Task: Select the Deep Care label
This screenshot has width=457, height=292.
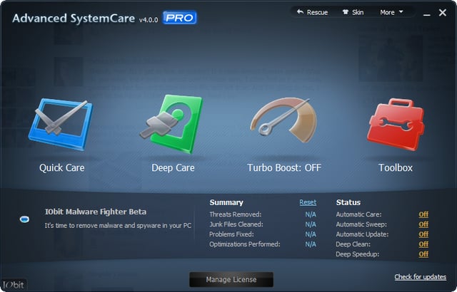Action: (x=173, y=167)
